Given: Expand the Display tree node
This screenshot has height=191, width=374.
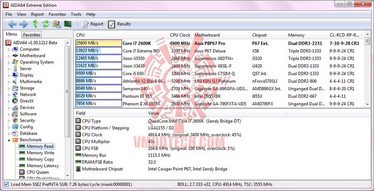Looking at the screenshot, I should pos(9,75).
